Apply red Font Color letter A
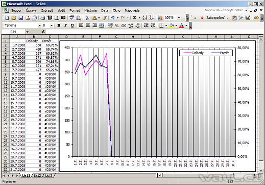The width and height of the screenshot is (265, 185). pyautogui.click(x=182, y=26)
